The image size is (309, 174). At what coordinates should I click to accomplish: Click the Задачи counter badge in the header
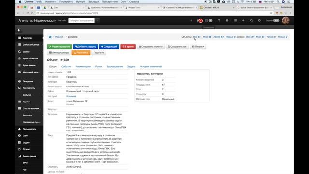point(276,20)
